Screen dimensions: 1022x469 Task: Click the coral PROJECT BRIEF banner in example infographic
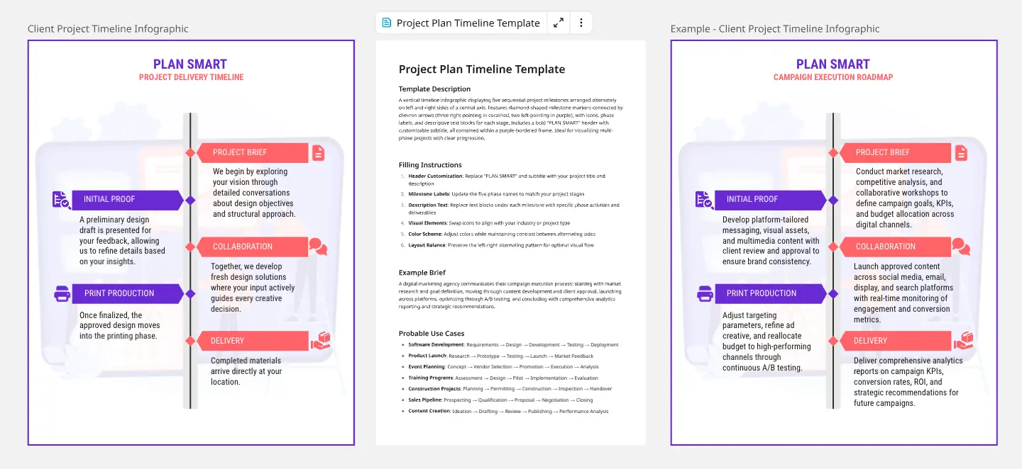tap(896, 152)
